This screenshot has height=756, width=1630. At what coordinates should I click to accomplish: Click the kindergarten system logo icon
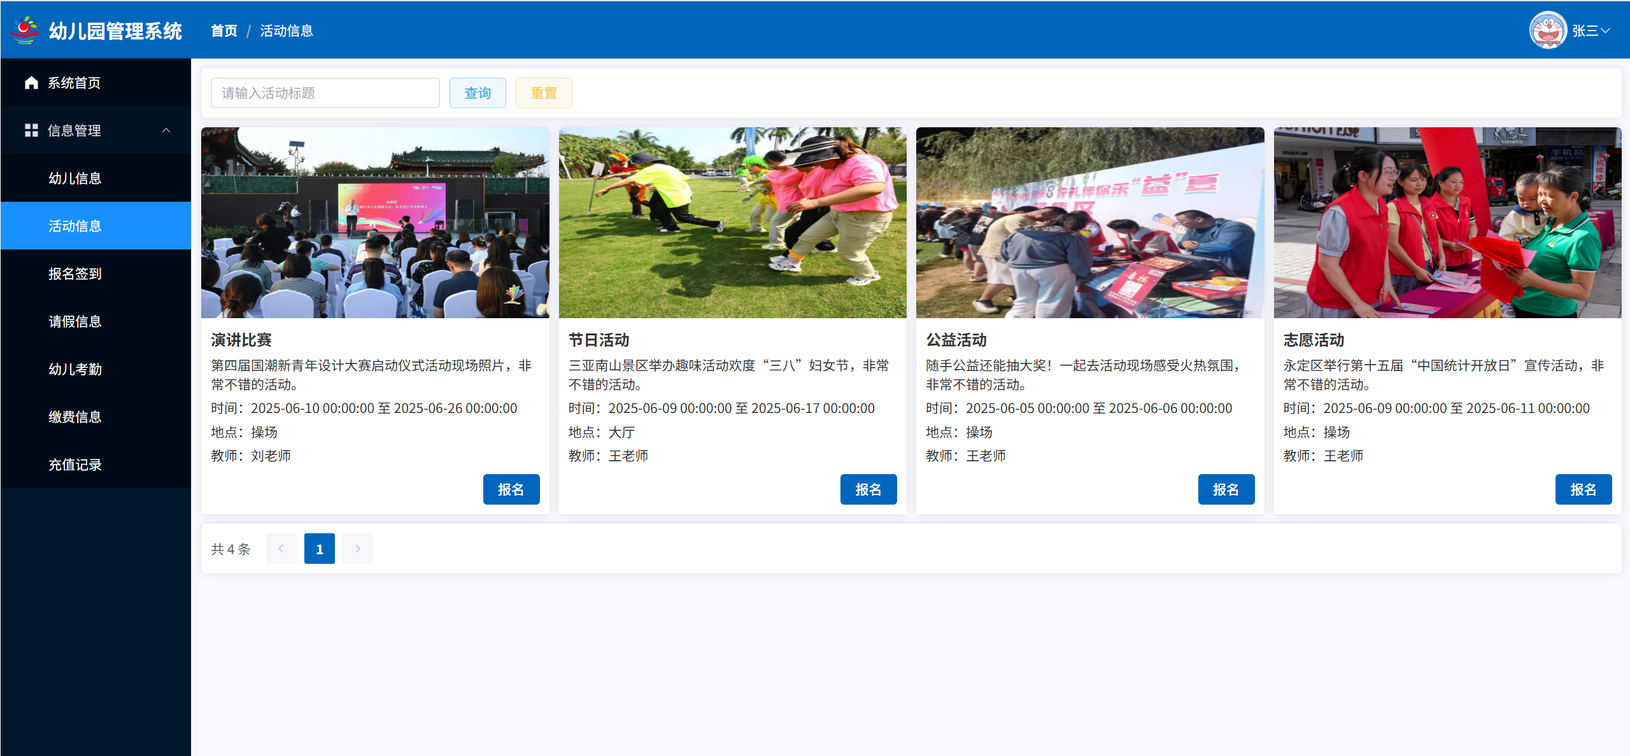(x=25, y=30)
